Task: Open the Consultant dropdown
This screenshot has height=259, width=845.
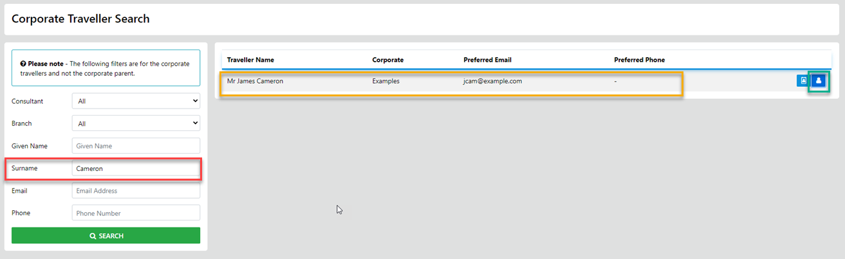Action: pos(136,101)
